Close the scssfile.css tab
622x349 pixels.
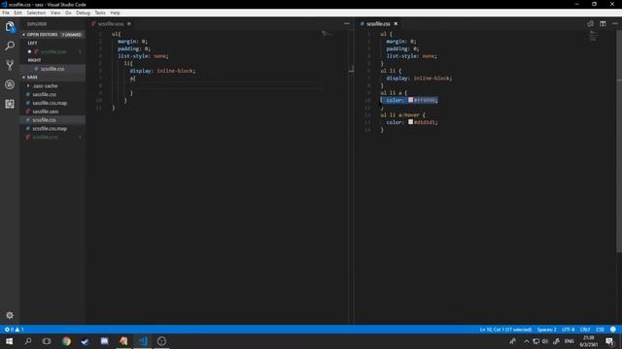tap(396, 23)
